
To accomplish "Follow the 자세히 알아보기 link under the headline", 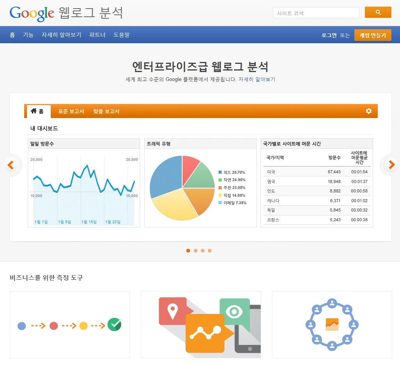I will point(257,79).
